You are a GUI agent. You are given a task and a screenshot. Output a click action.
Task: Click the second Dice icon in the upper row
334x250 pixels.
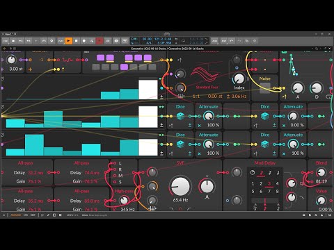265,116
